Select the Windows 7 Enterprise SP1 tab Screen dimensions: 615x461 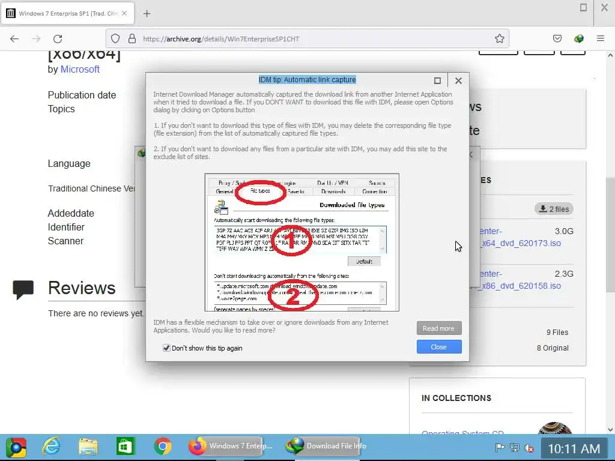tap(67, 13)
